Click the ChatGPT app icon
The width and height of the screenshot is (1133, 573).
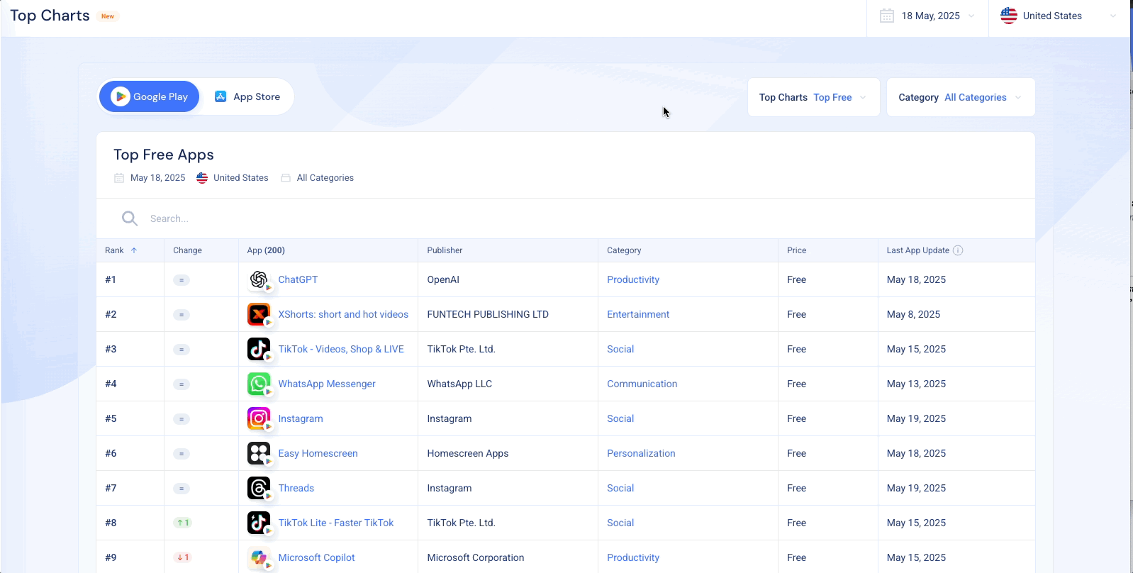pos(259,279)
